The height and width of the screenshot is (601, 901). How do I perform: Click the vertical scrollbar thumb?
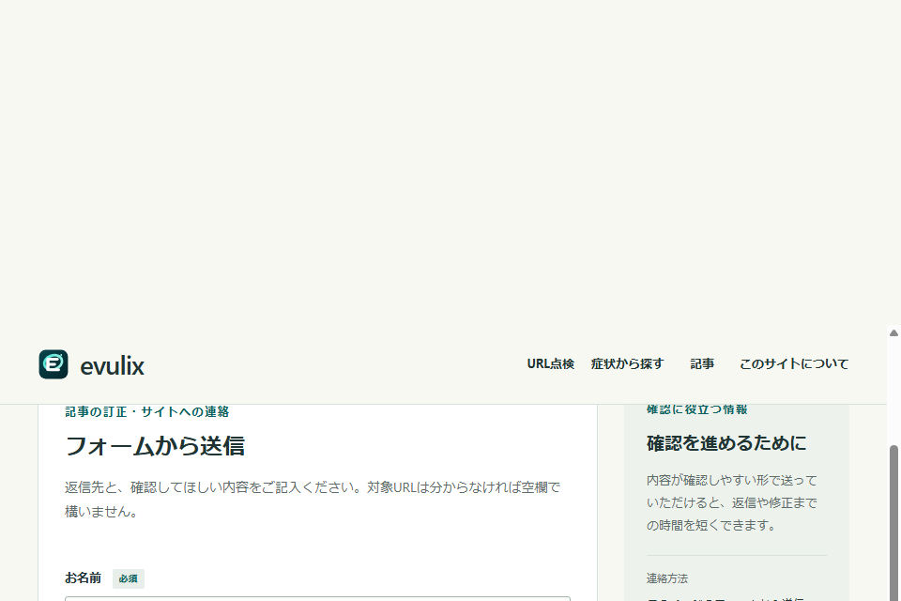point(893,522)
